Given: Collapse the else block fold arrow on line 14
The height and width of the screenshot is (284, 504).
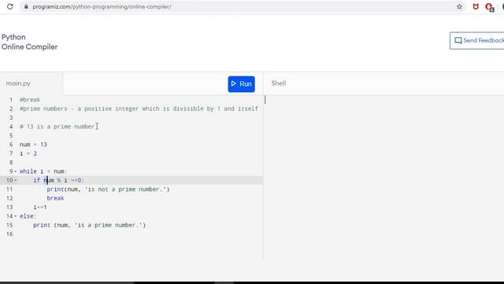Looking at the screenshot, I should tap(16, 216).
